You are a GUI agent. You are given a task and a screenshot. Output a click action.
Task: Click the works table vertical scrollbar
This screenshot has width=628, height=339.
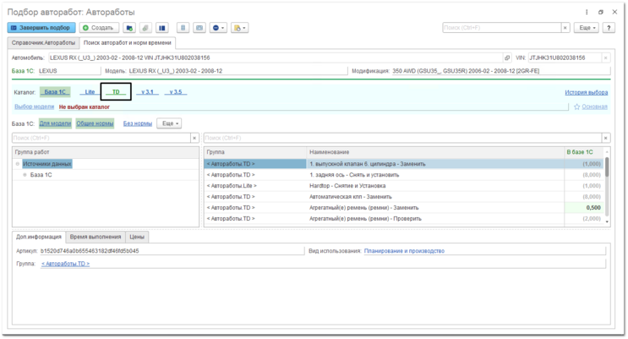pyautogui.click(x=607, y=167)
